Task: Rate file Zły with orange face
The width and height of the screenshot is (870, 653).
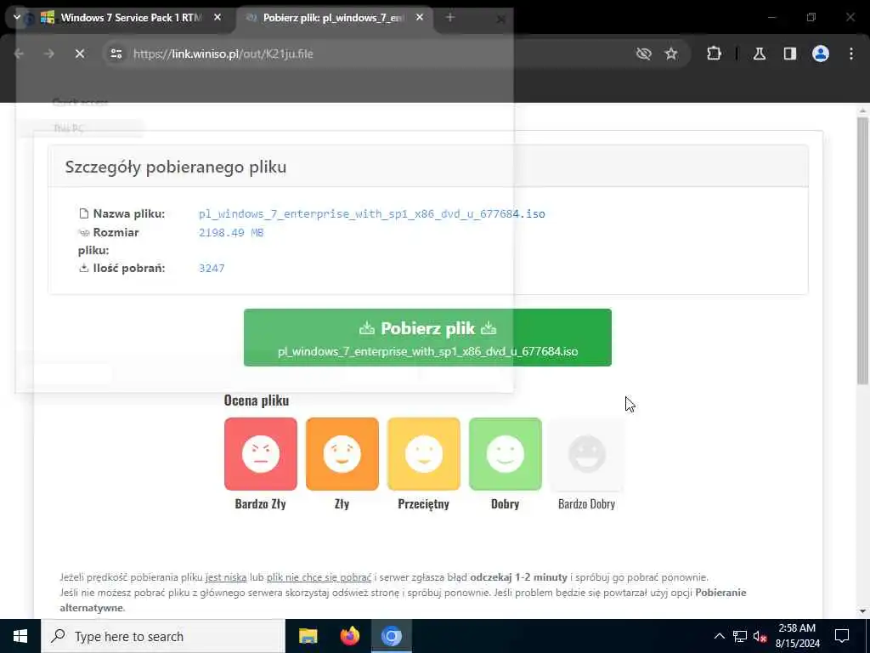Action: coord(342,454)
